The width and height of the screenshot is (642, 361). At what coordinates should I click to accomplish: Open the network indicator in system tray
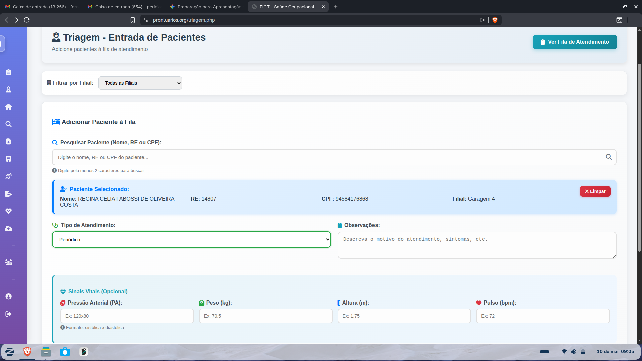(564, 352)
